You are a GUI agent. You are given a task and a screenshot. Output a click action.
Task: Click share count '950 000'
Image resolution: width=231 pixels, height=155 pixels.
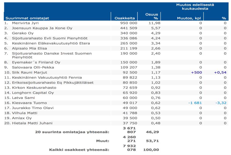coord(129,23)
